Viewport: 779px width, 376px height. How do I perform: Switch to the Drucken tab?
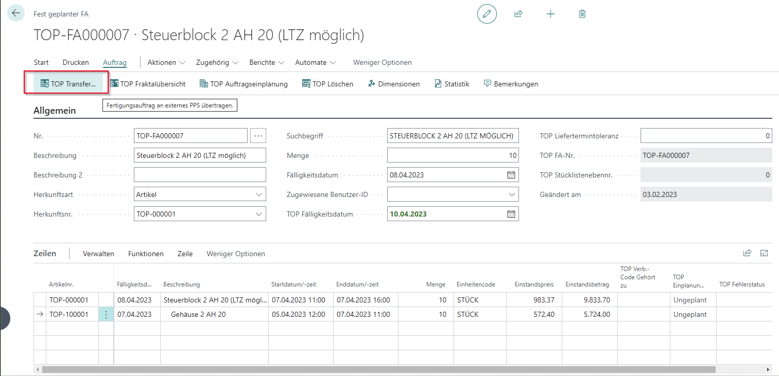tap(76, 62)
